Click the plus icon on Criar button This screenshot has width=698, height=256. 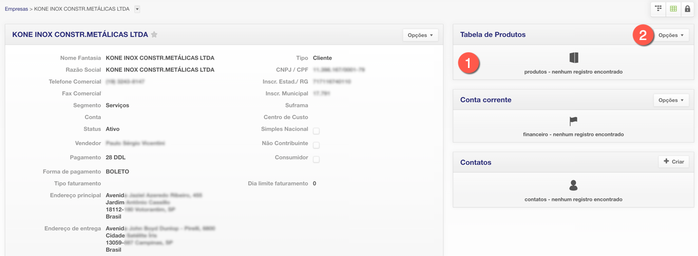point(666,161)
